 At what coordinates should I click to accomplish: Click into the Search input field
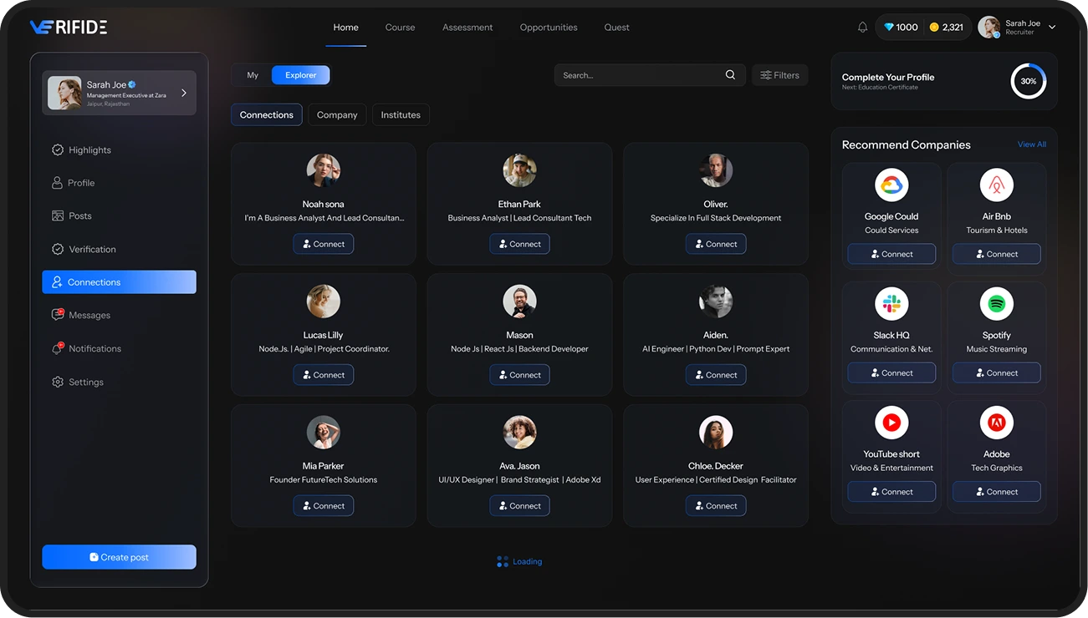tap(636, 75)
